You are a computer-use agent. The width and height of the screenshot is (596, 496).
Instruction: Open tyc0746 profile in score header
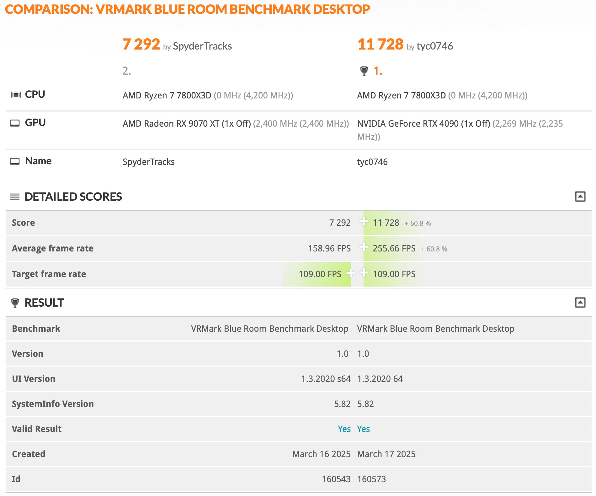tap(435, 46)
